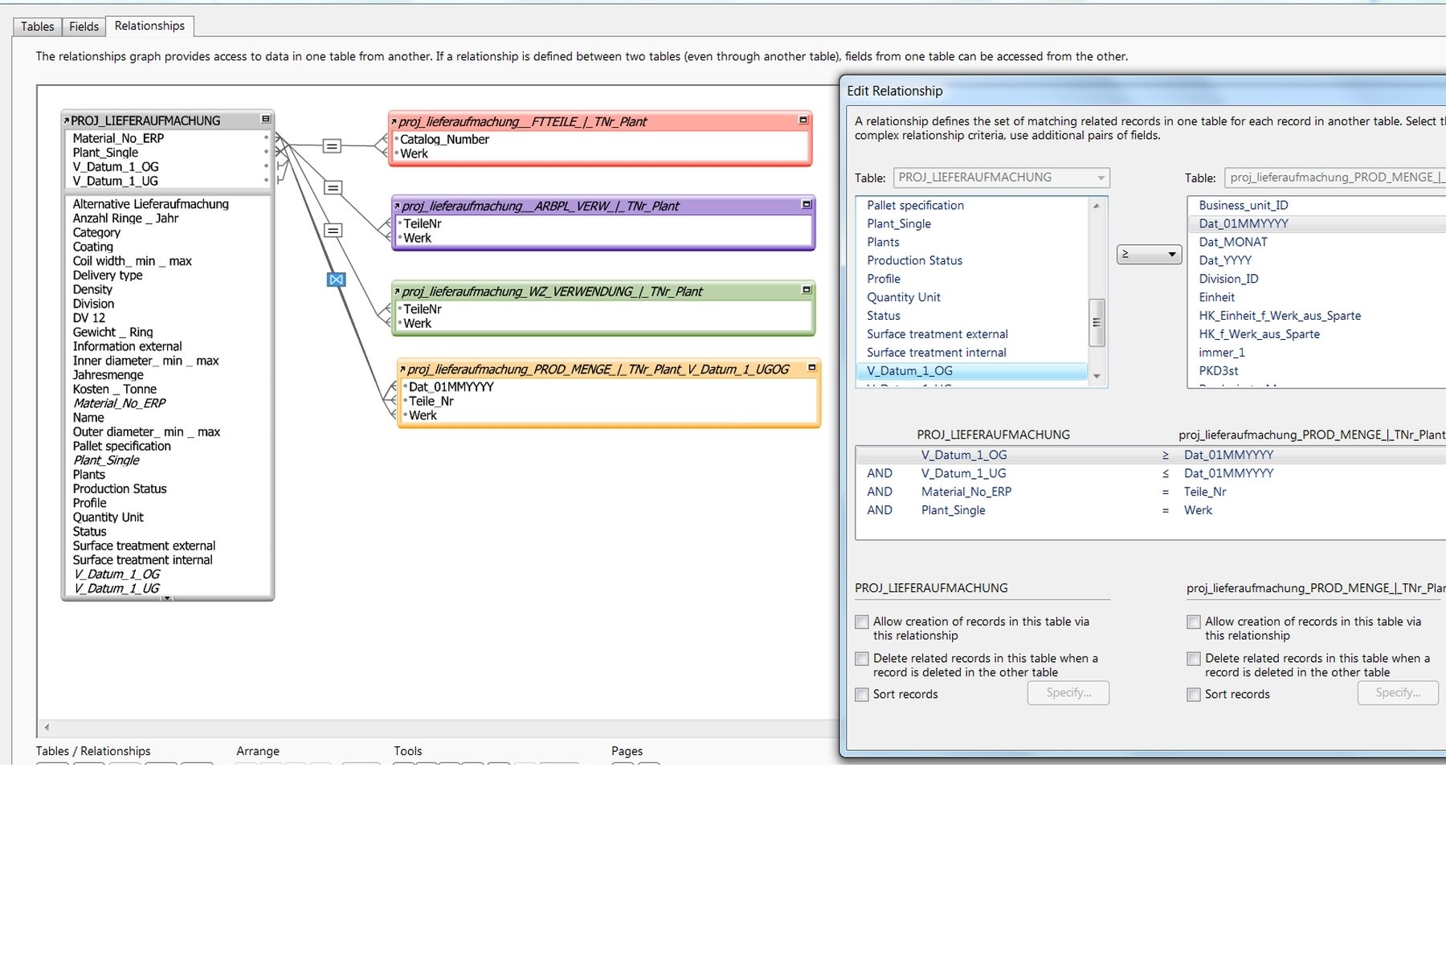Select Business_unit_ID in right field list
Screen dimensions: 1446x964
pos(1317,206)
